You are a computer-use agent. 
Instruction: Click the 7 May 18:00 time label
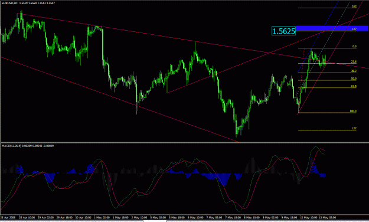(x=233, y=217)
